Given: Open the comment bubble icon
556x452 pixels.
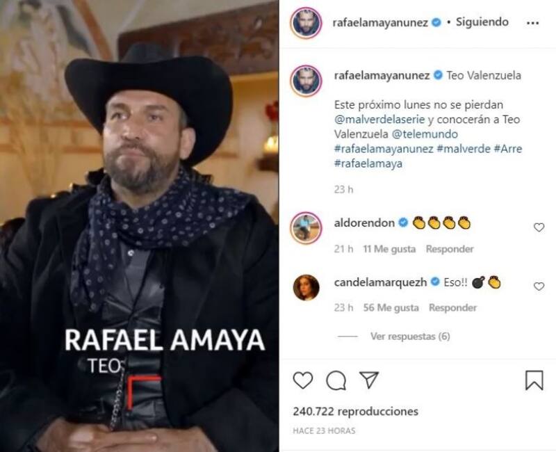Looking at the screenshot, I should pyautogui.click(x=336, y=380).
